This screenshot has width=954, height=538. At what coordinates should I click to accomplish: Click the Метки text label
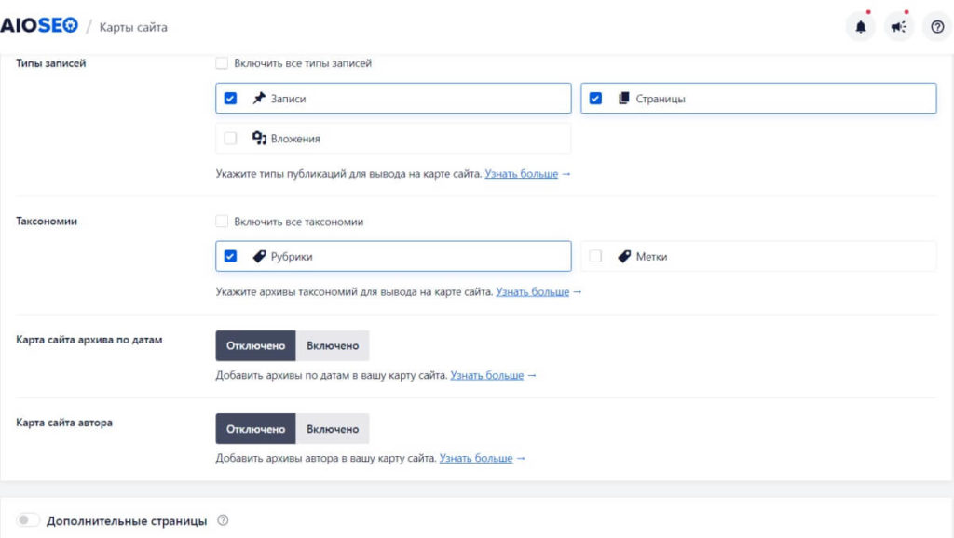[651, 257]
